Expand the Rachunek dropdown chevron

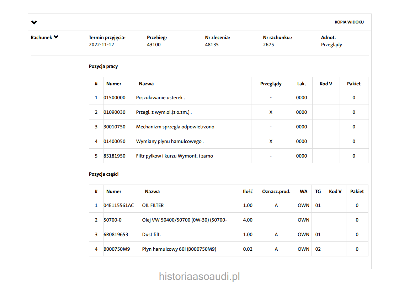pos(56,37)
